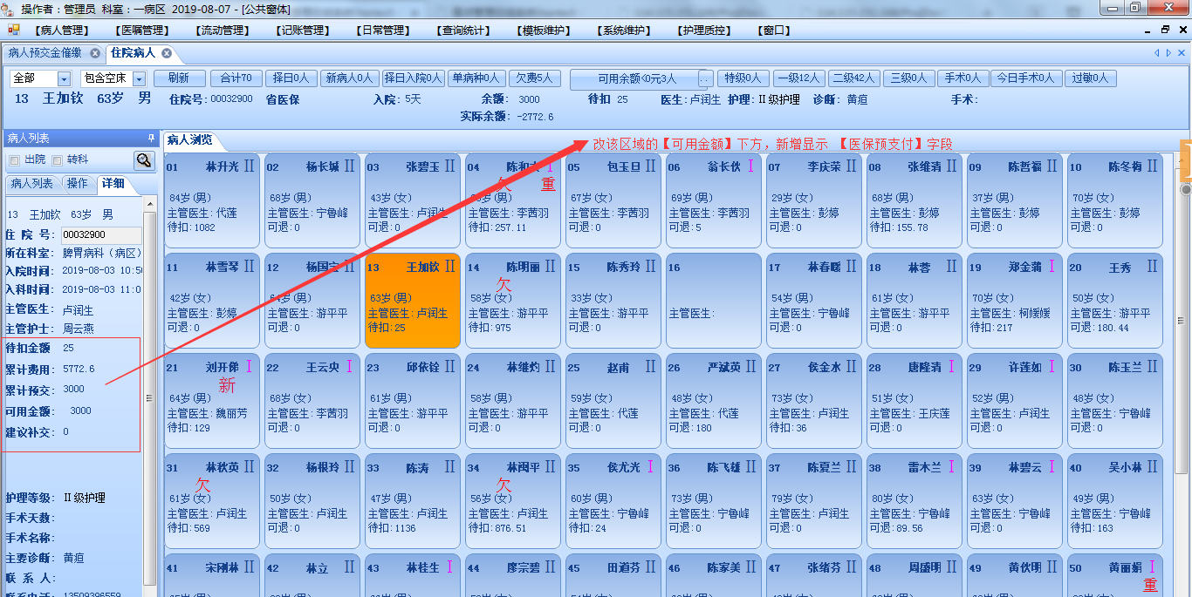Click the 病人列表 panel header
The image size is (1192, 597).
(x=79, y=139)
